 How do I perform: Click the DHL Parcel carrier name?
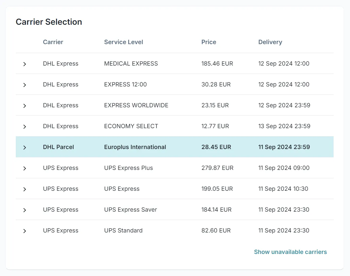click(x=58, y=147)
